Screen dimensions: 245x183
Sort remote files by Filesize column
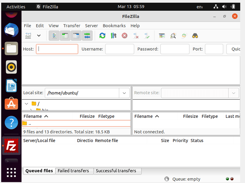(x=189, y=116)
